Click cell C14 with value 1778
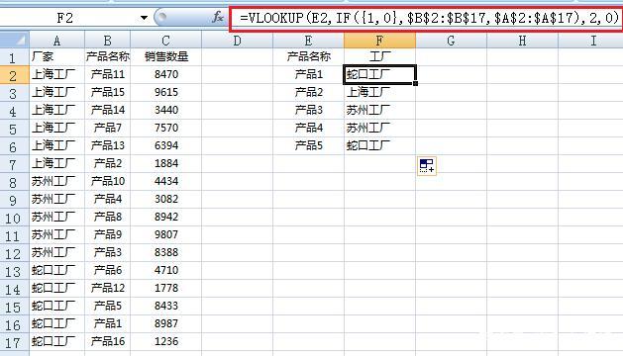Image resolution: width=623 pixels, height=356 pixels. (x=166, y=288)
